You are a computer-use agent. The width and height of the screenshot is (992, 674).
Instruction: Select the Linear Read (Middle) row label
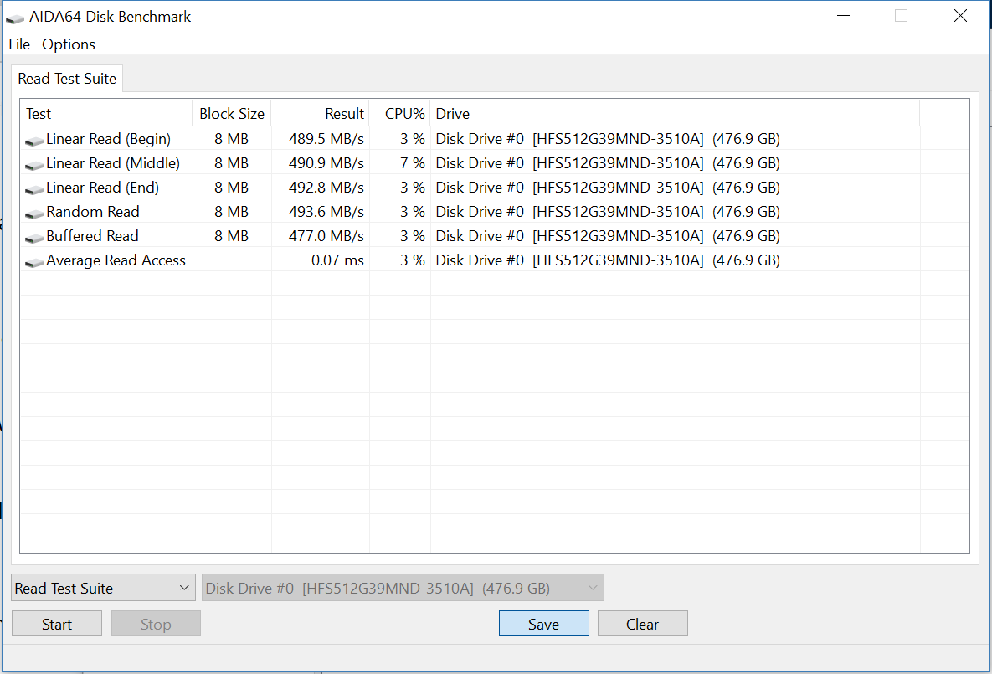click(x=113, y=163)
